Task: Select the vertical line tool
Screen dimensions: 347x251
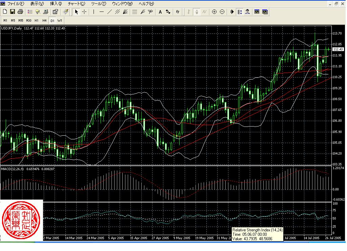Action: (x=94, y=12)
